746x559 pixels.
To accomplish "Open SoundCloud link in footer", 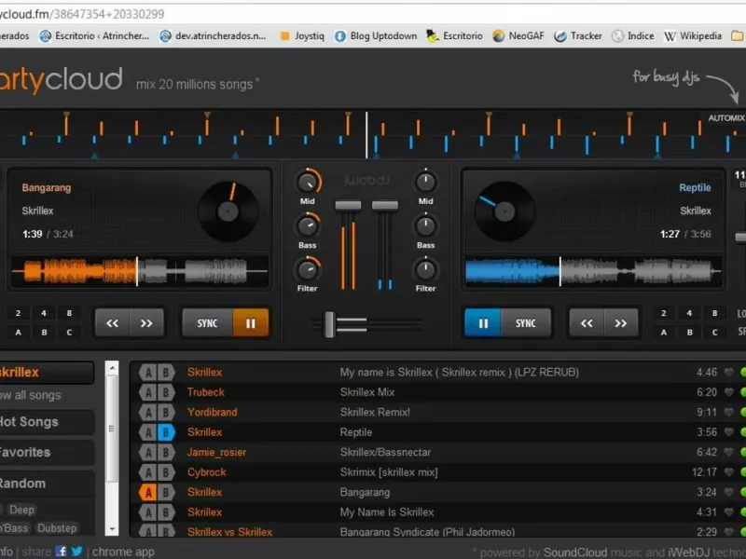I will [575, 552].
